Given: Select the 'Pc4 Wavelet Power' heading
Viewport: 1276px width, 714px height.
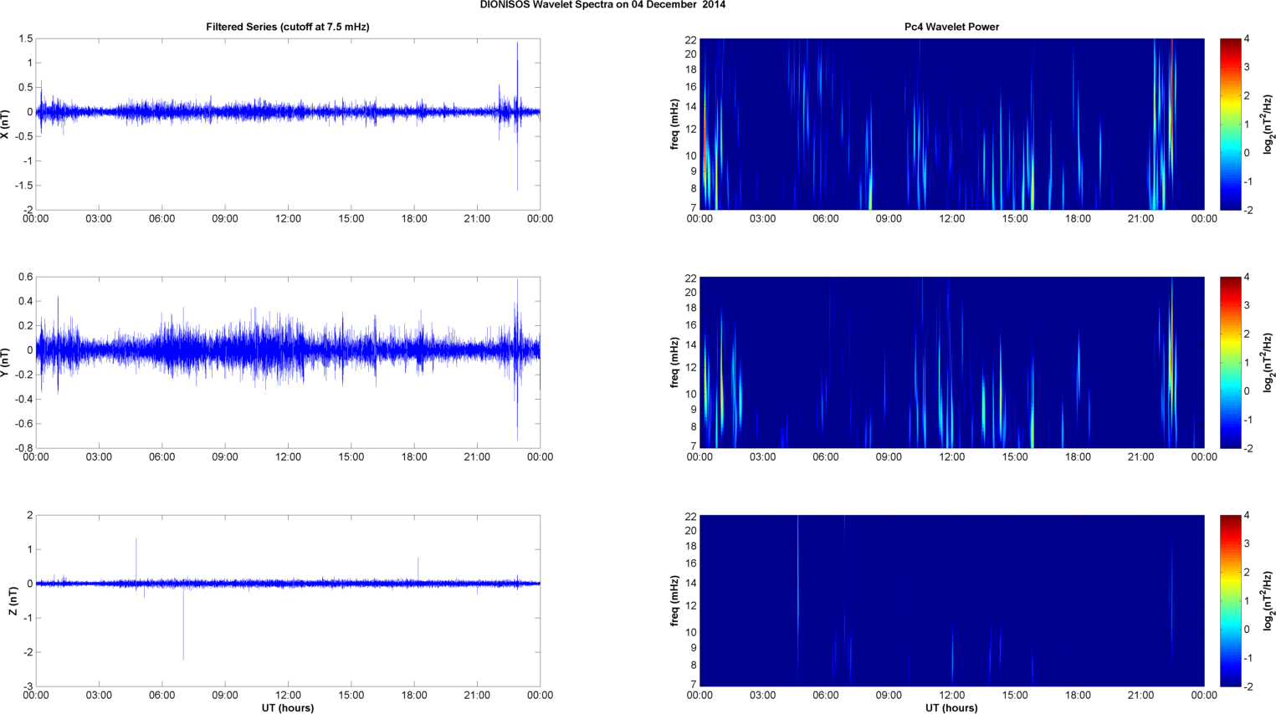Looking at the screenshot, I should point(951,27).
